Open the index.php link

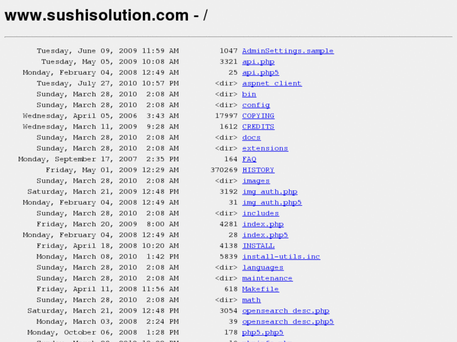(263, 224)
